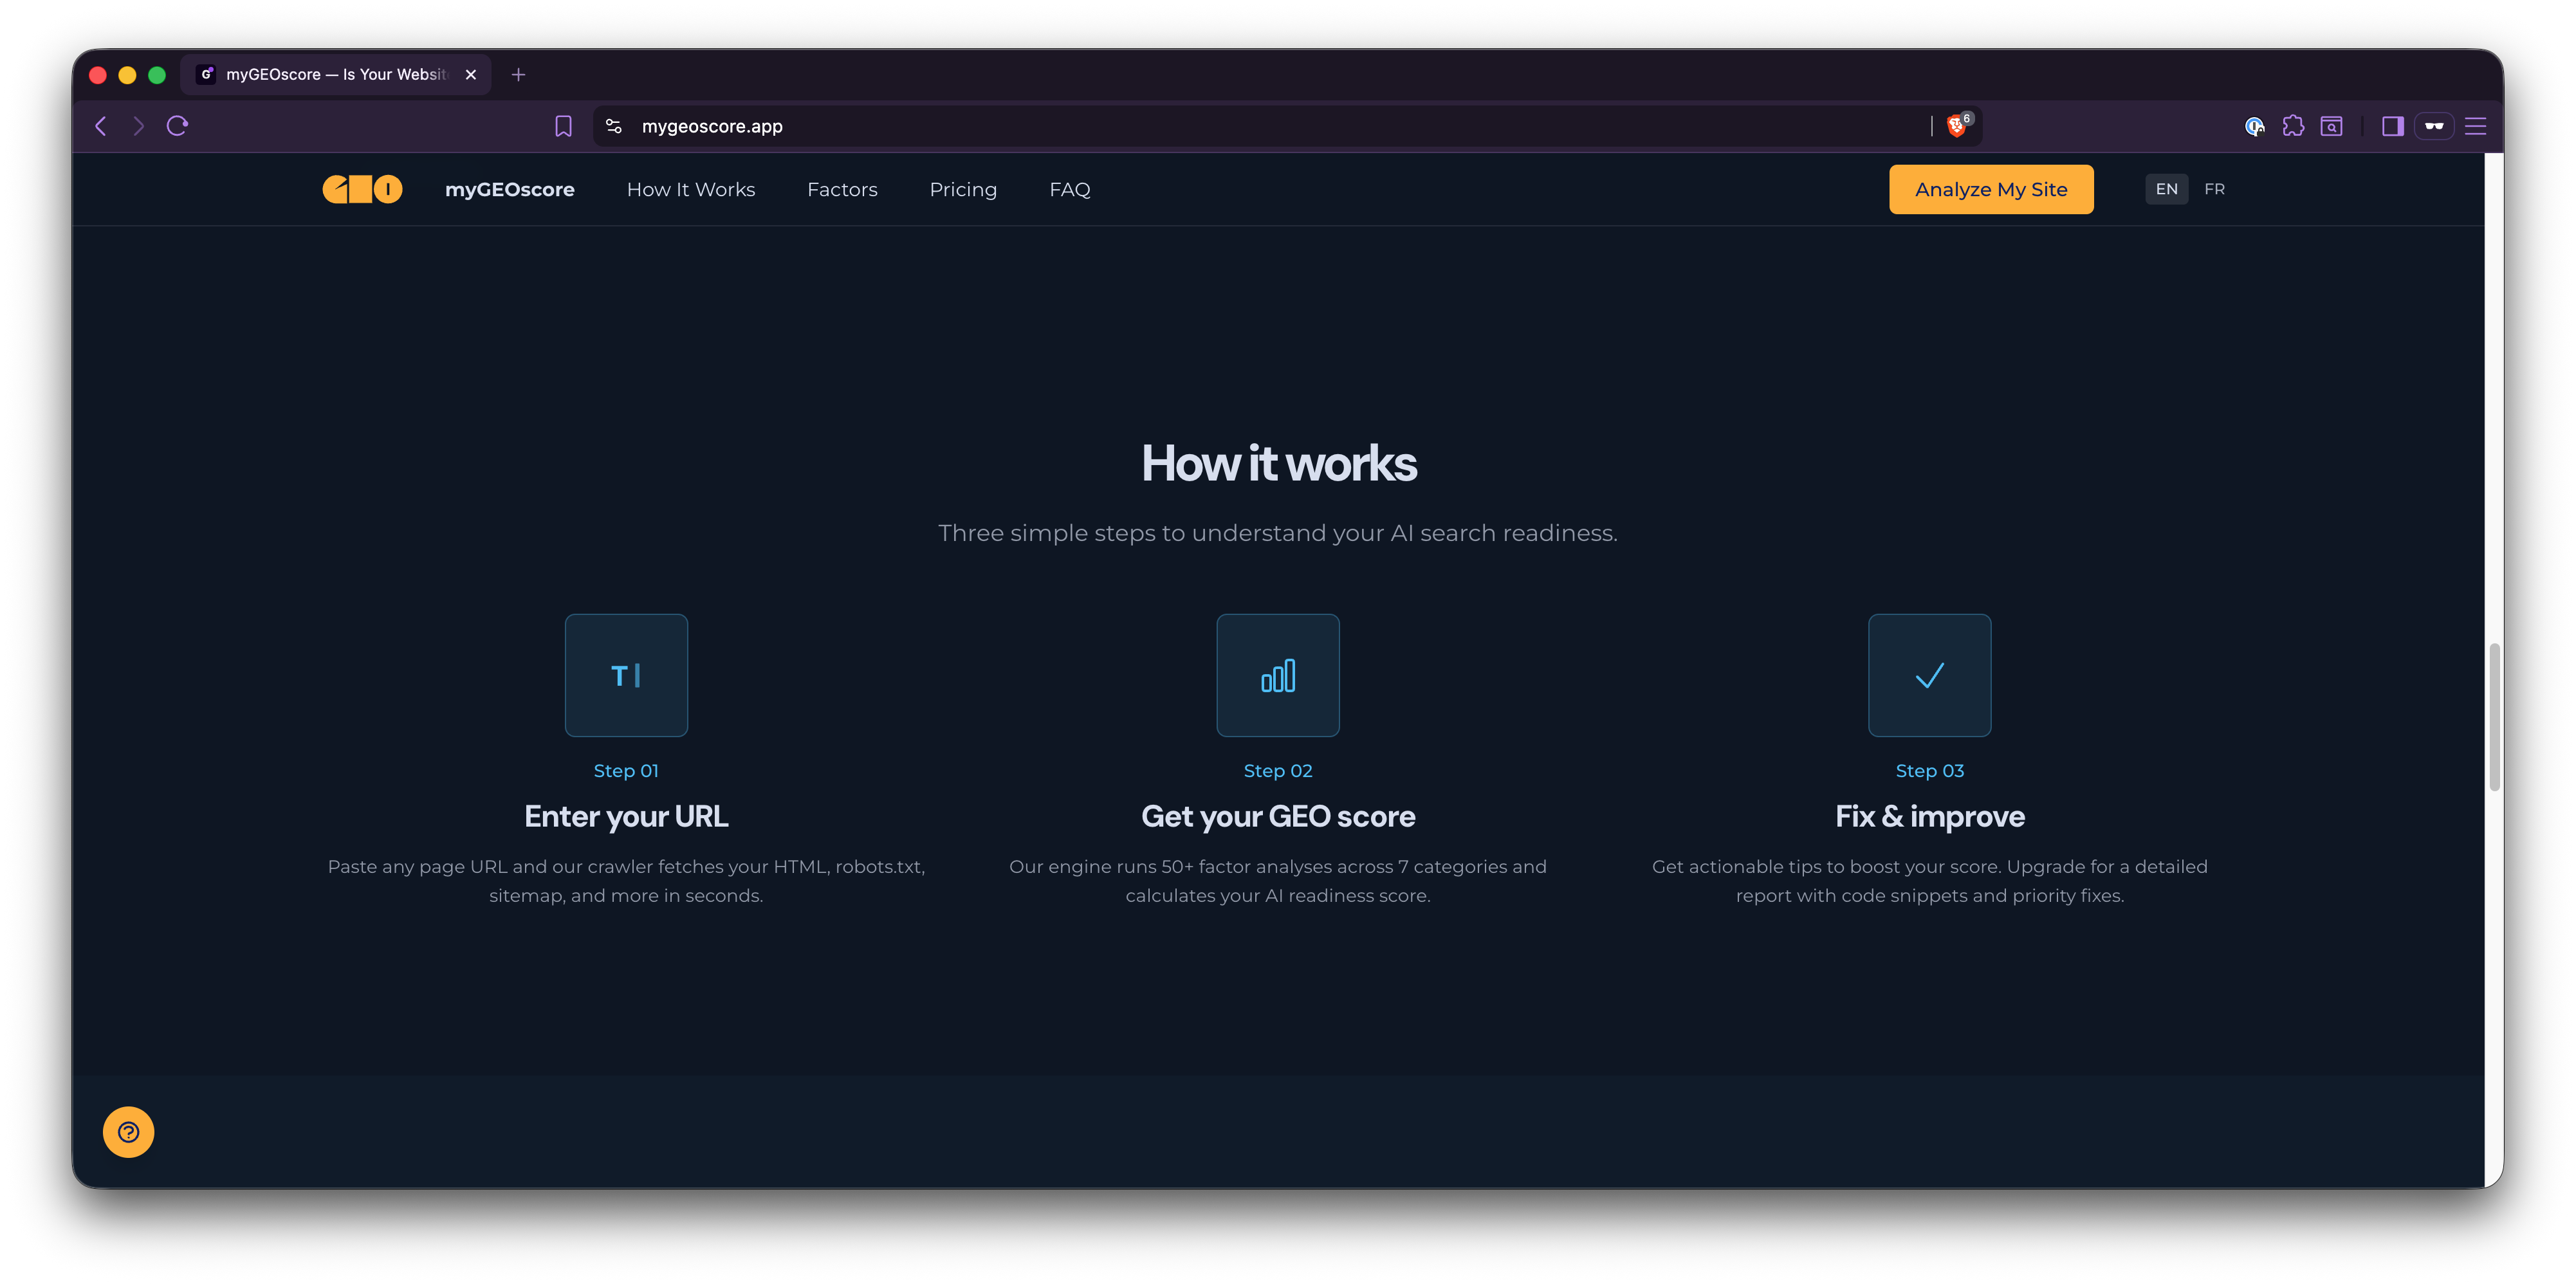Viewport: 2576px width, 1284px height.
Task: Bookmark the page via the bookmark icon
Action: pos(563,126)
